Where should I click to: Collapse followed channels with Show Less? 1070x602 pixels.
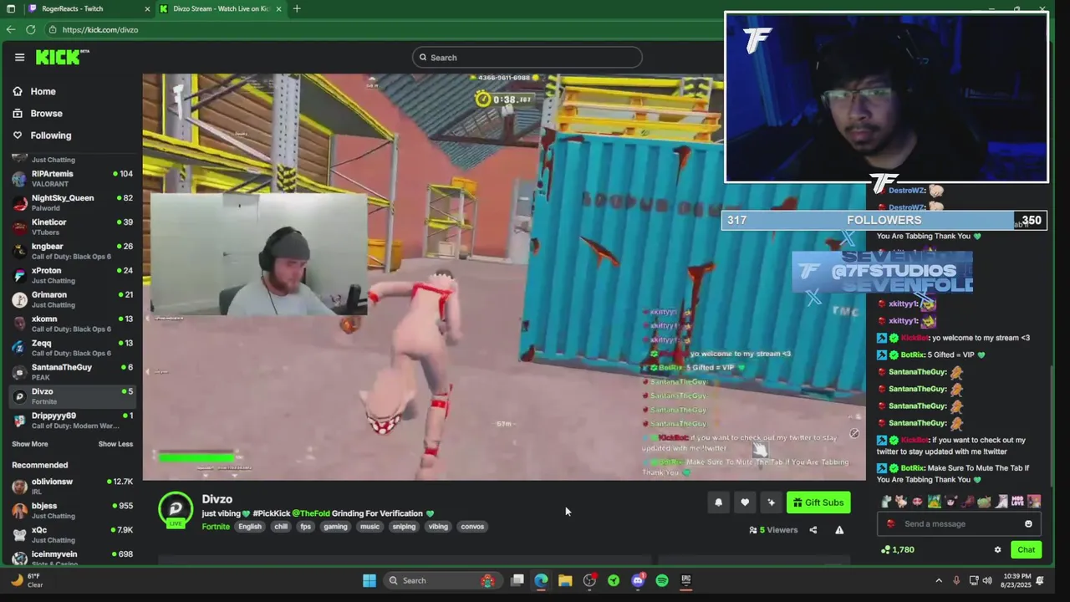click(x=115, y=444)
